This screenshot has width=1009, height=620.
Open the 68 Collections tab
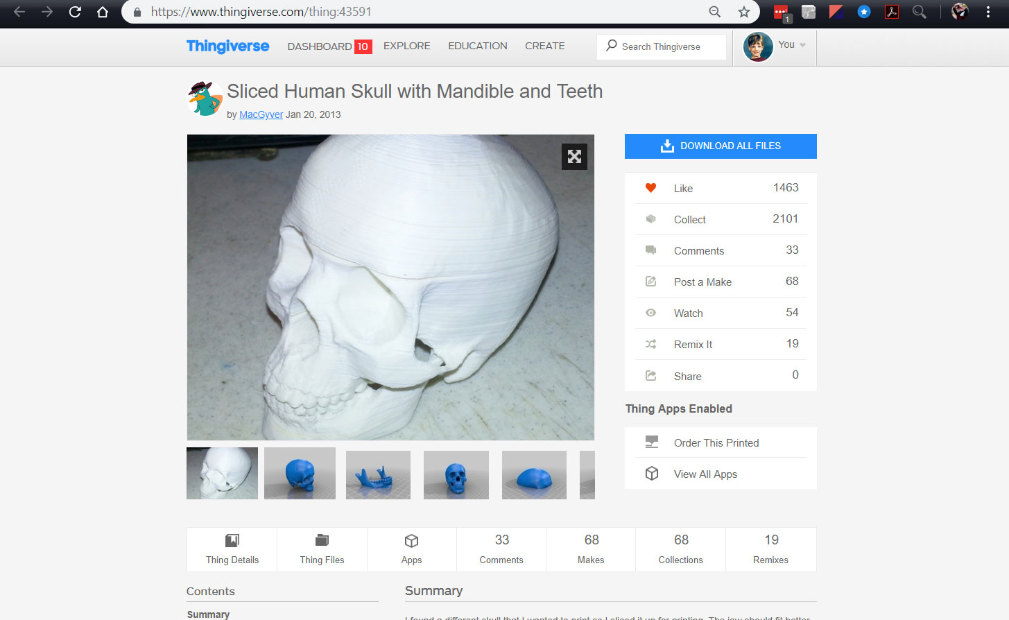point(681,549)
